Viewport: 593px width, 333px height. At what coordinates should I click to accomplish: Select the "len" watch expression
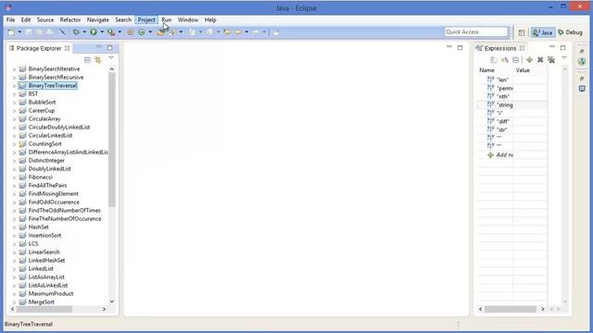(x=502, y=80)
